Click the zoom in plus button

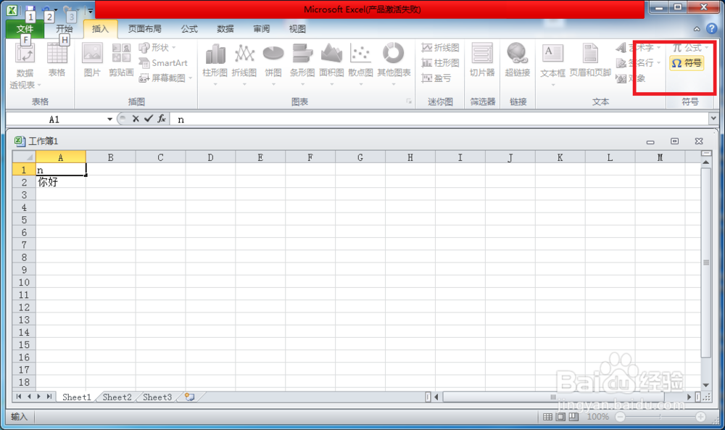coord(701,417)
